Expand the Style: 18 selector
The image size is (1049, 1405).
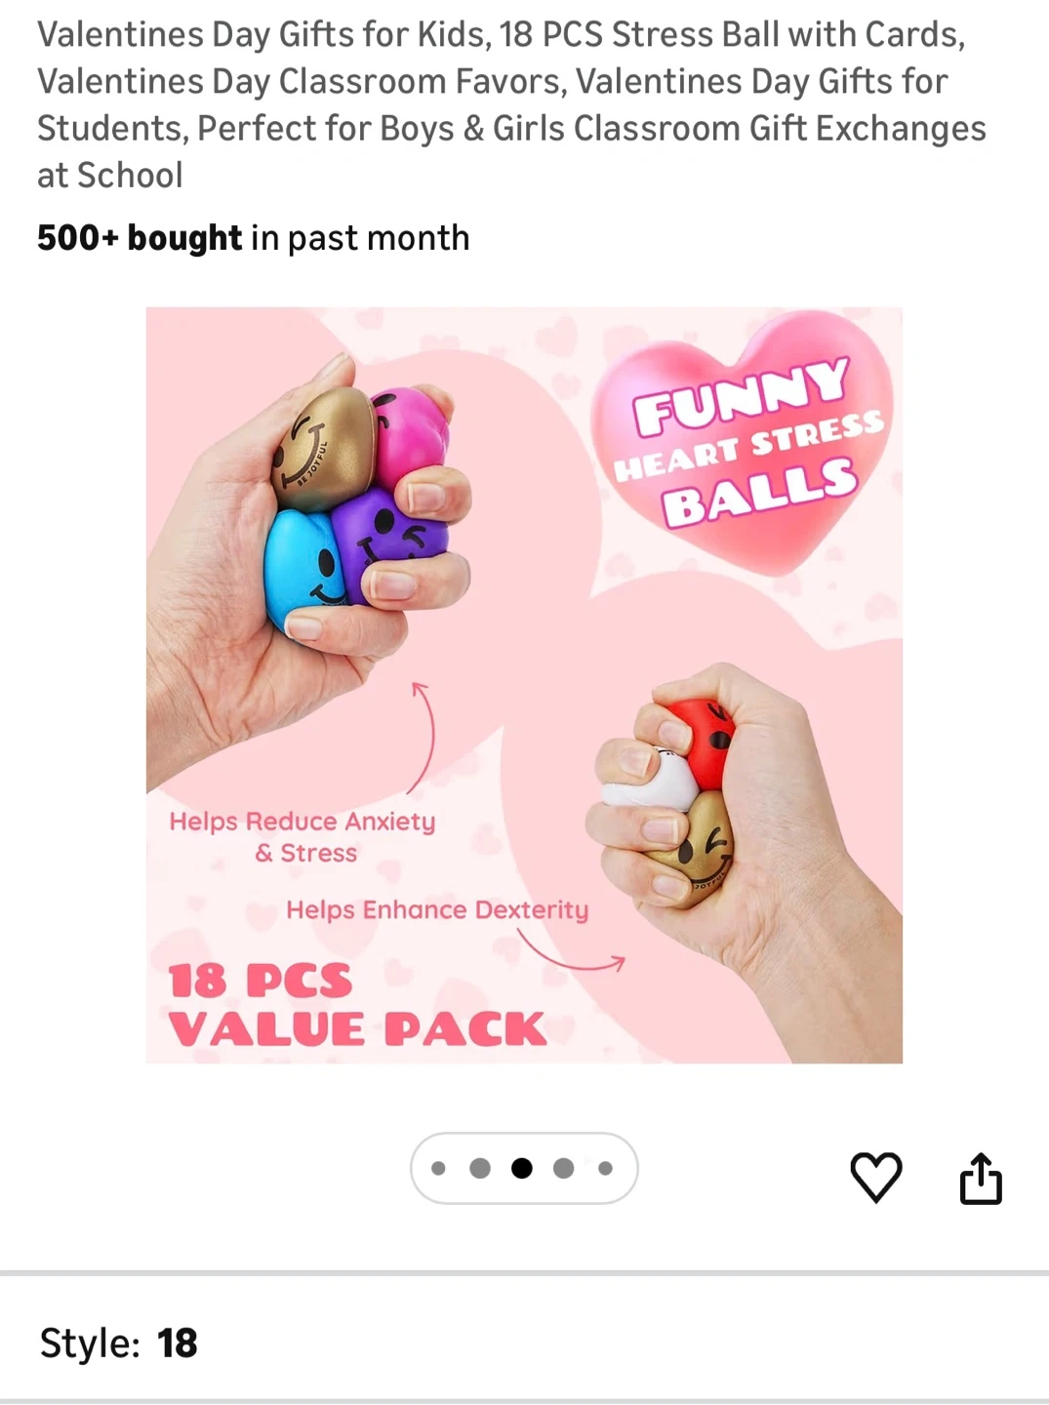524,1343
